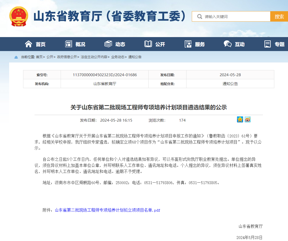Open the 首页 menu item
Image resolution: width=288 pixels, height=241 pixels.
(x=41, y=44)
